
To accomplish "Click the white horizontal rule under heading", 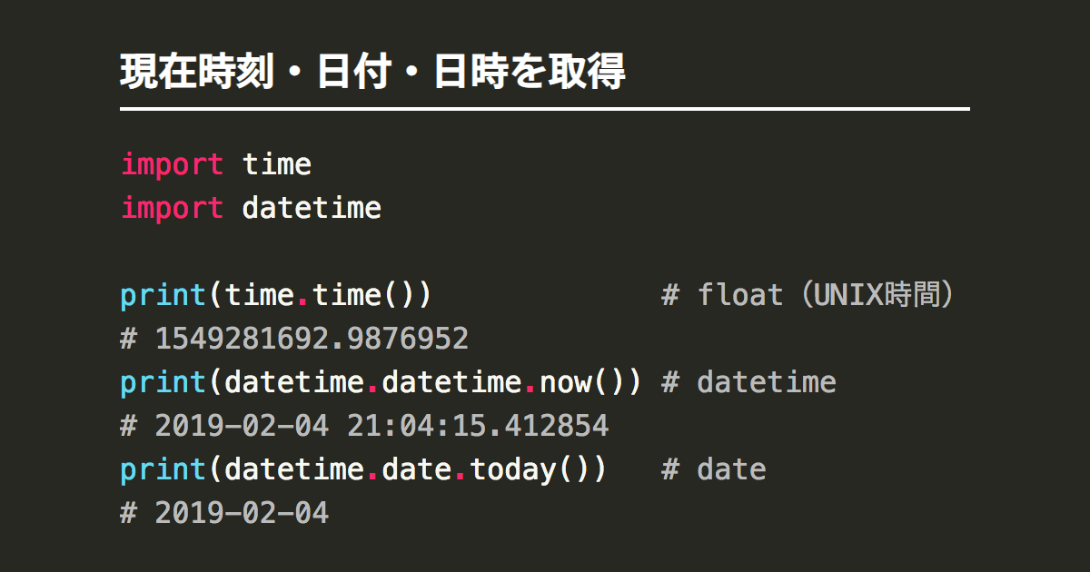I will coord(545,110).
